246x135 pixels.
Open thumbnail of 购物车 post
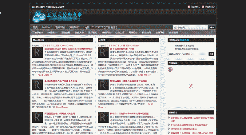[103, 117]
